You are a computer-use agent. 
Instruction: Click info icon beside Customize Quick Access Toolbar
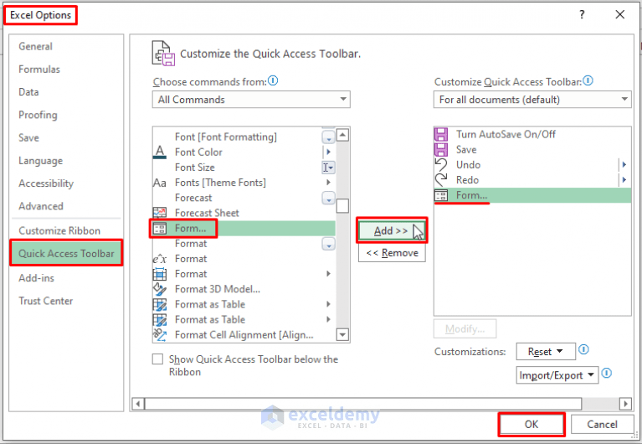(x=588, y=80)
